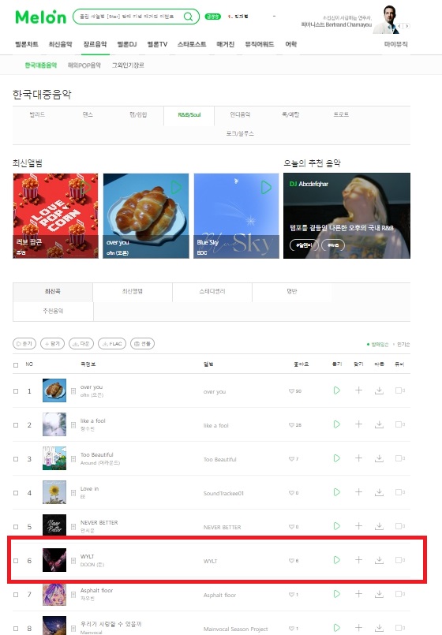Open song details icon for NEVER BETTER
The width and height of the screenshot is (442, 635).
pos(73,527)
